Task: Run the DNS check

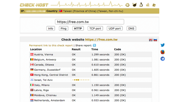Action: coord(131,28)
